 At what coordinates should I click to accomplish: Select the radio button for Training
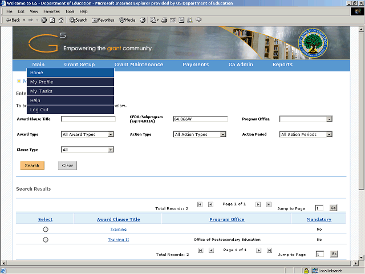tap(46, 229)
